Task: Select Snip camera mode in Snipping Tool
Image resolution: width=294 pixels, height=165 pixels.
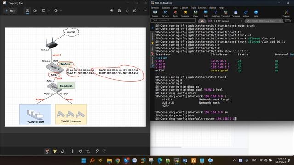Action: (28, 11)
